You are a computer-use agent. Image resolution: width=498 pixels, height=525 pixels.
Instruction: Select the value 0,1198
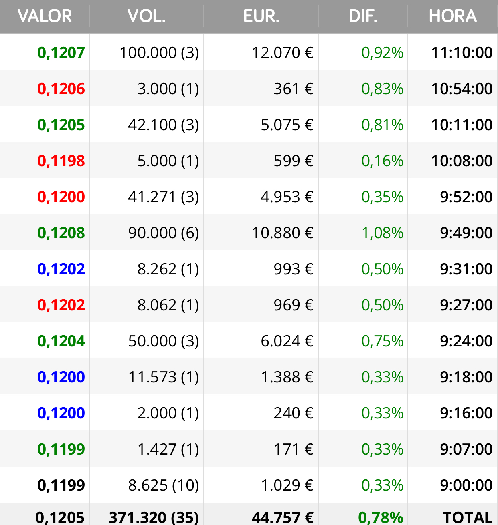[61, 161]
